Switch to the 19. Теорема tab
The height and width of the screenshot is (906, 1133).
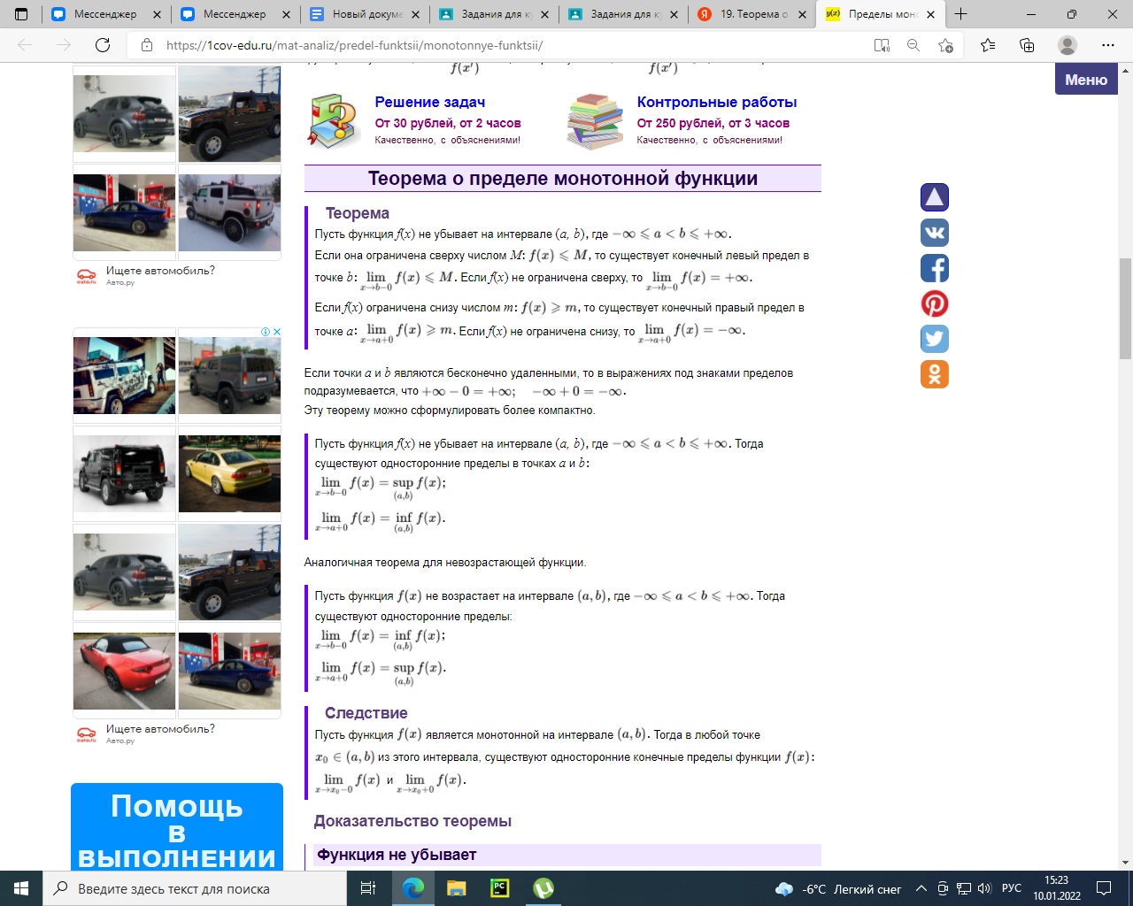click(x=752, y=14)
